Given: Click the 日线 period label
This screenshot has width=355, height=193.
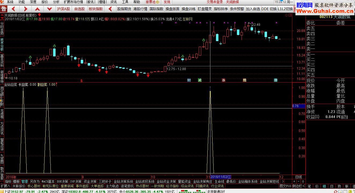Looking at the screenshot, I should click(298, 177).
